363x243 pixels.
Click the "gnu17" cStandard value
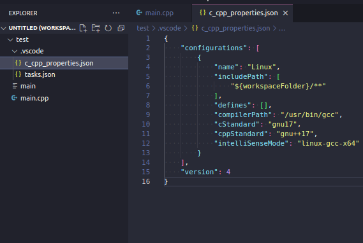tap(283, 125)
